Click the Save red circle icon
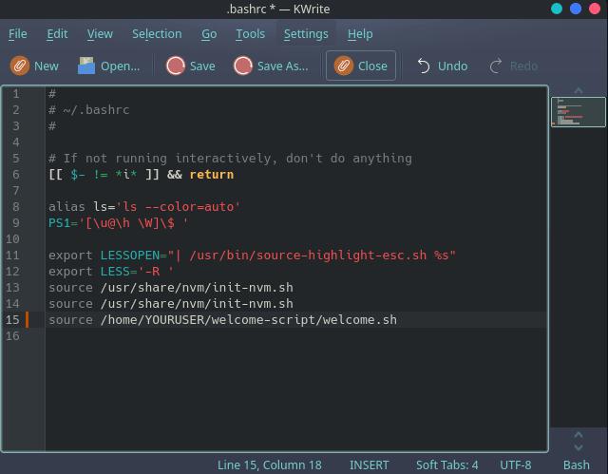The height and width of the screenshot is (474, 608). point(176,66)
